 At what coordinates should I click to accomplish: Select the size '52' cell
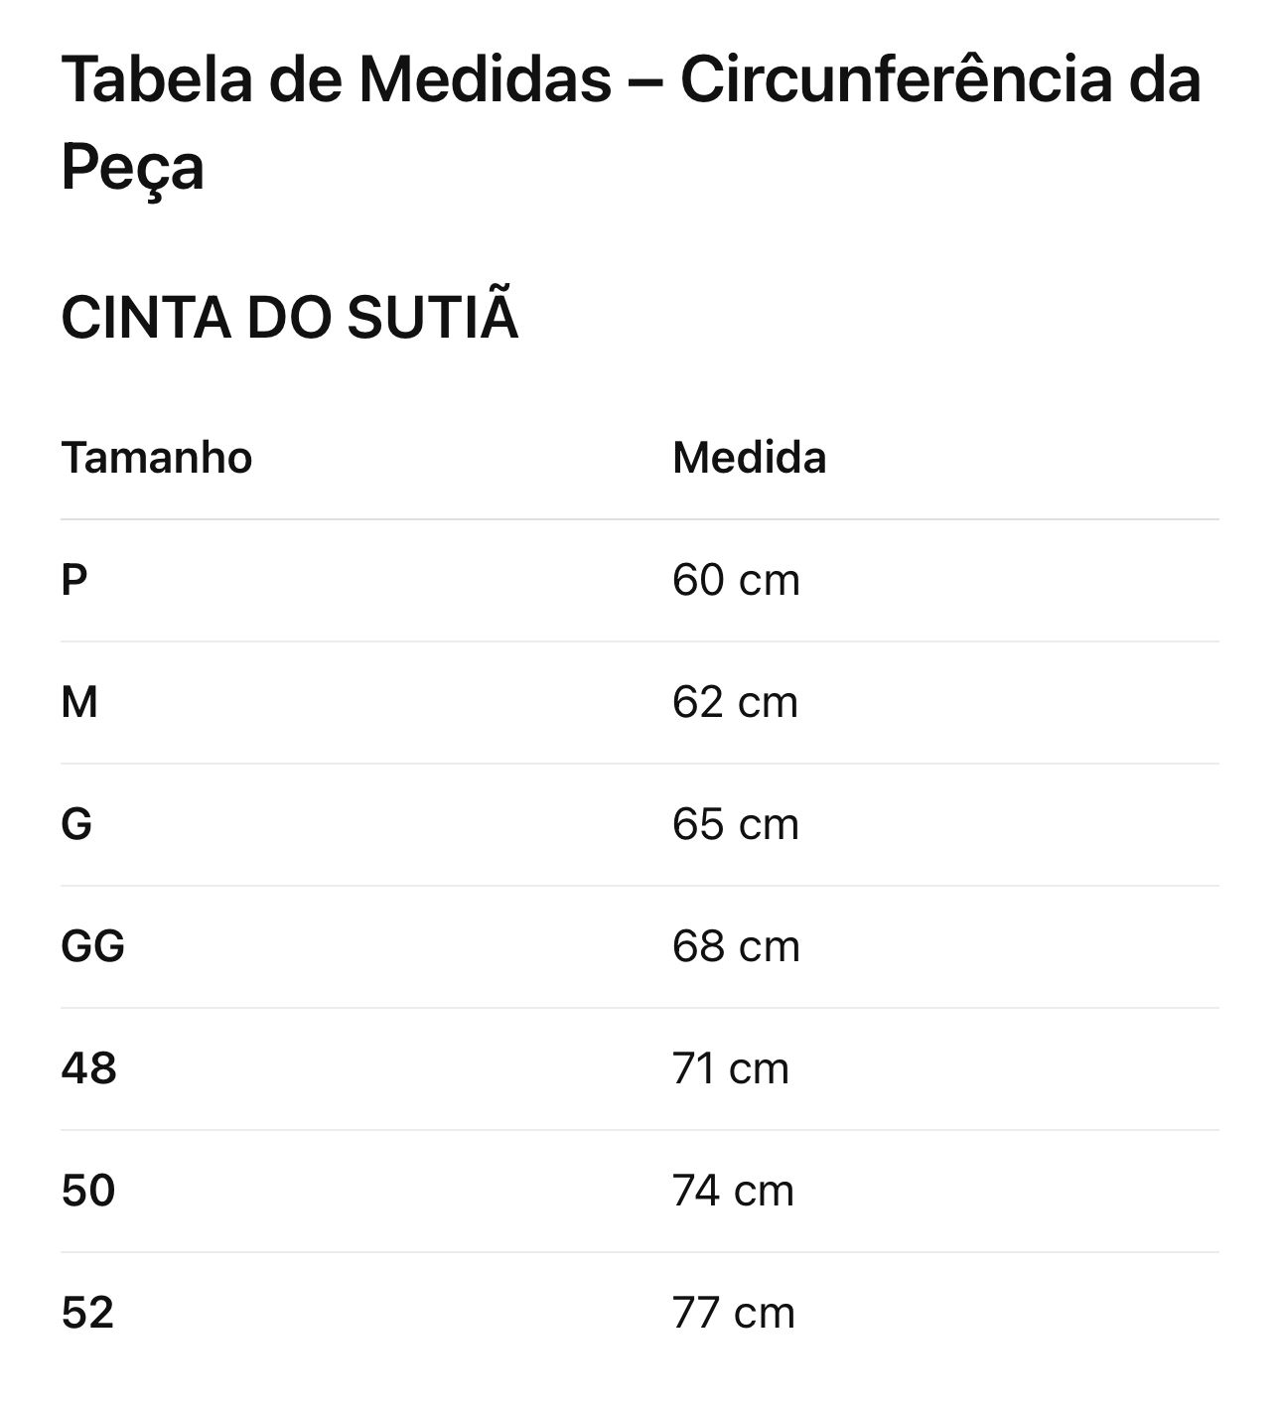pos(87,1313)
